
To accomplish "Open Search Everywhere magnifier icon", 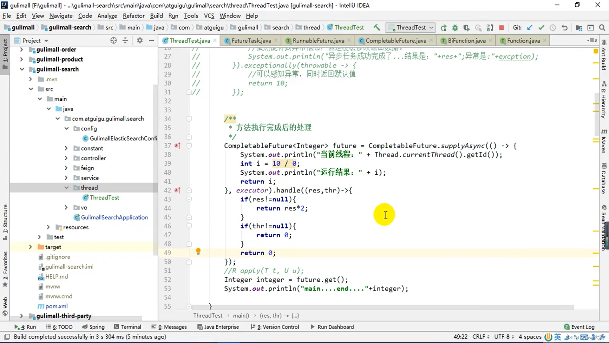I will tap(602, 28).
